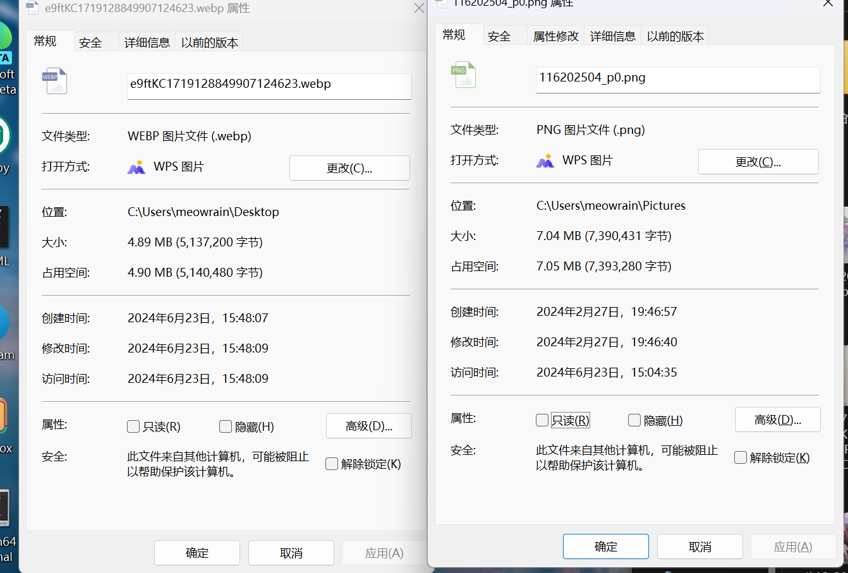Click the PNG file icon beside the filename
Screen dimensions: 848x573
[x=463, y=75]
